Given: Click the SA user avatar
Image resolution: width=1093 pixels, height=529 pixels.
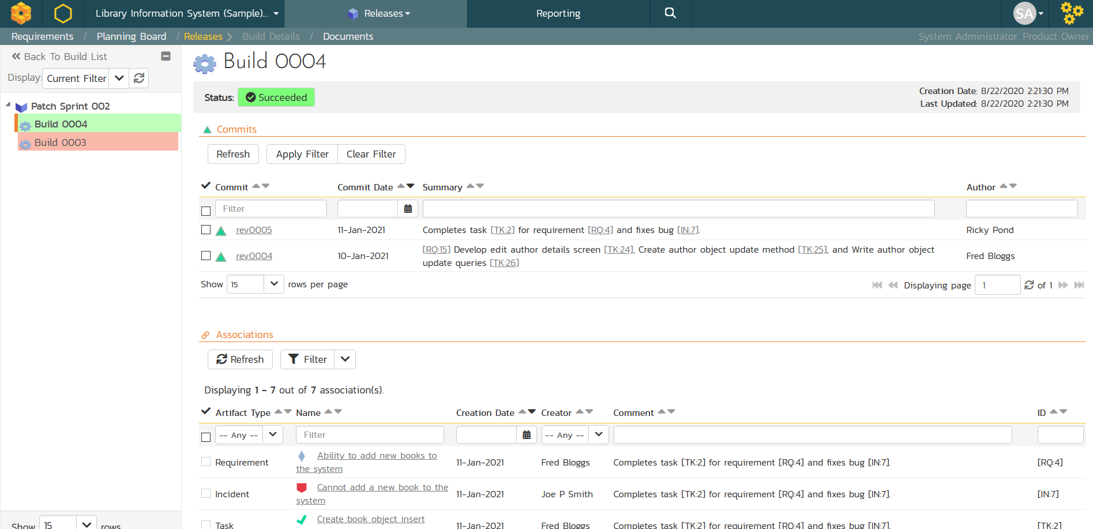Looking at the screenshot, I should point(1024,13).
